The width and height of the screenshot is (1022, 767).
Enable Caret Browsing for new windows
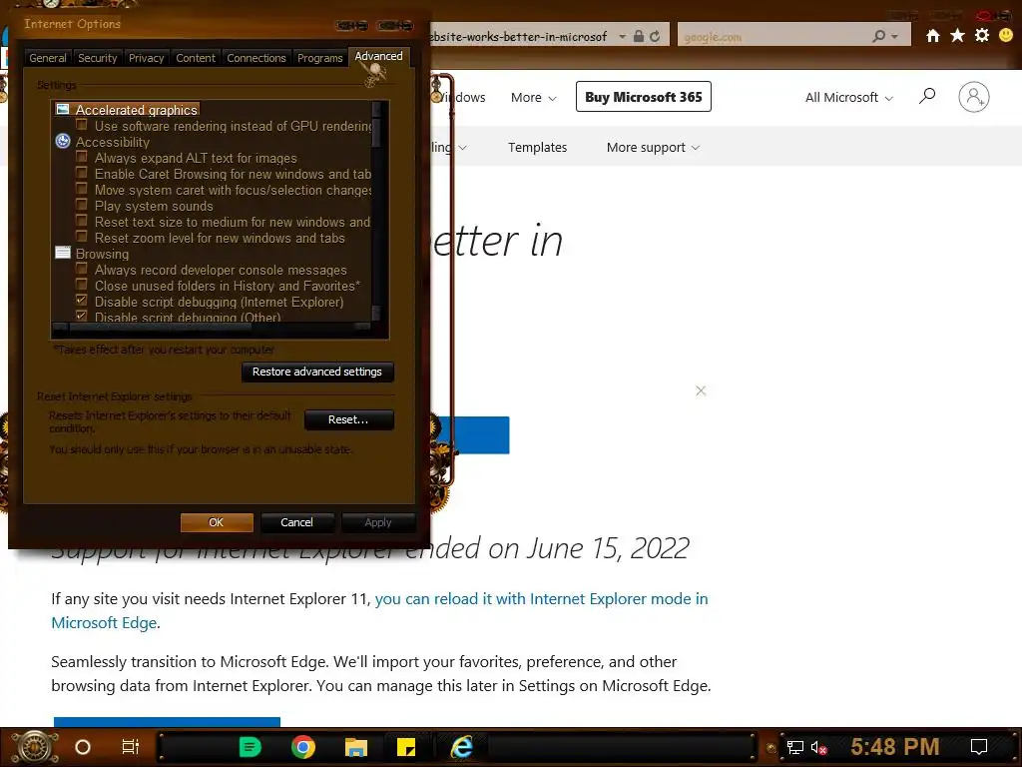point(82,172)
